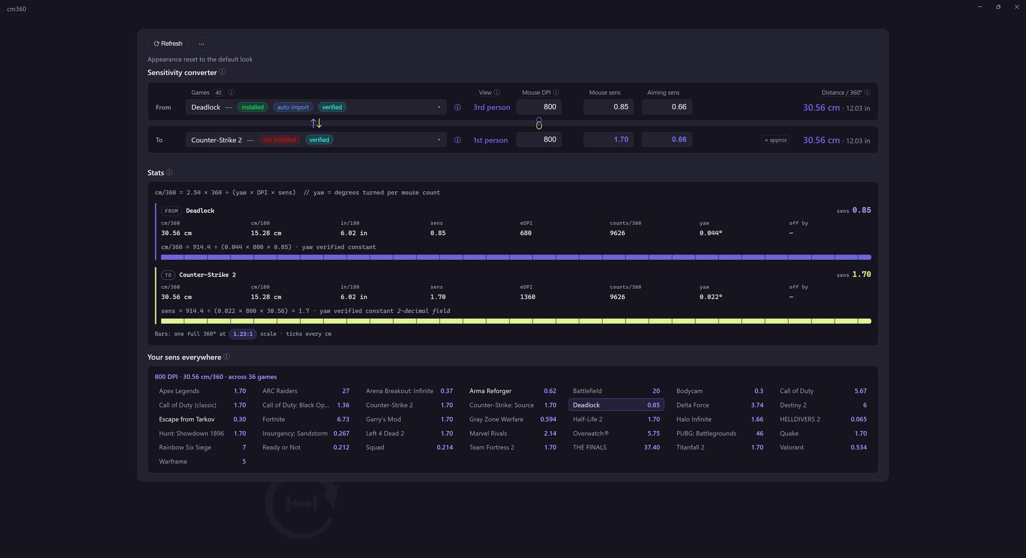Select Marvel Rivals in the games list
The image size is (1026, 558).
tap(513, 433)
